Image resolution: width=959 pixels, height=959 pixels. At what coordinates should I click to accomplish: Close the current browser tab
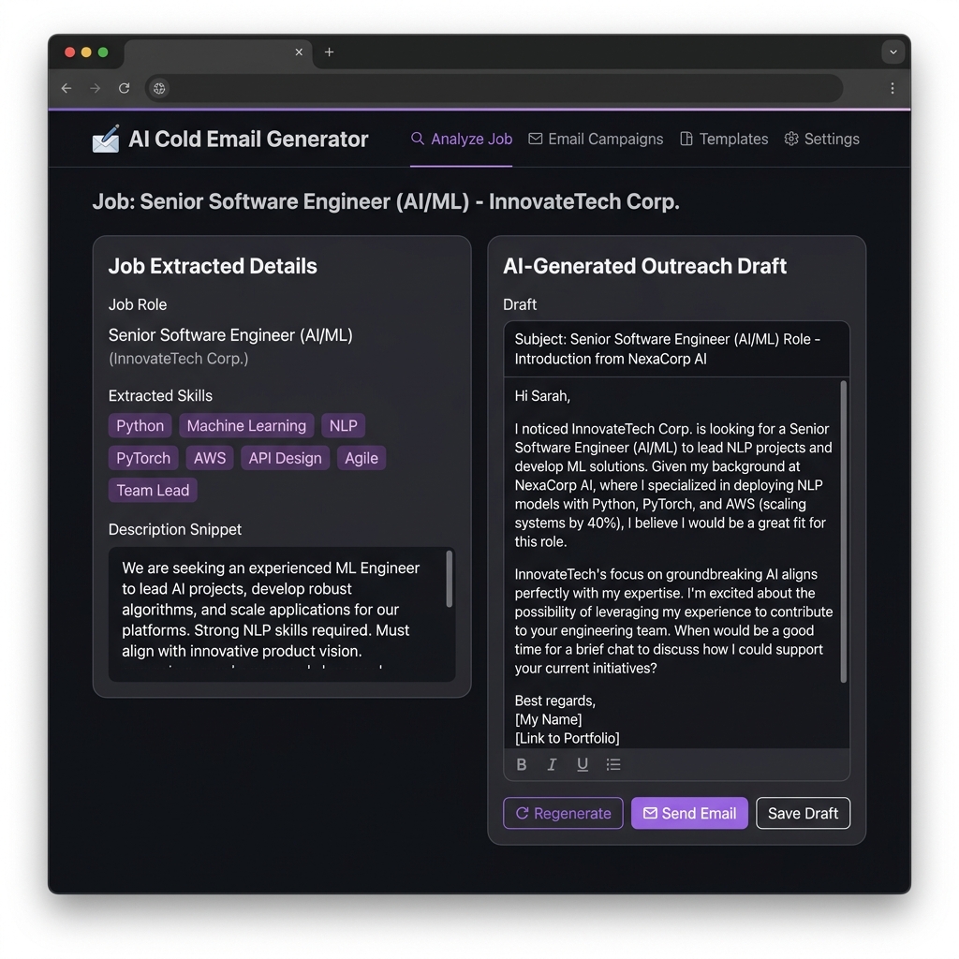tap(299, 52)
